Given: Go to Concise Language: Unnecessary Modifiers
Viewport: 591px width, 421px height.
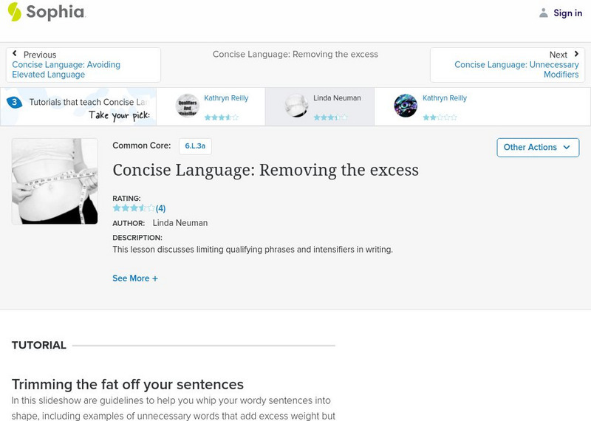Looking at the screenshot, I should click(516, 69).
